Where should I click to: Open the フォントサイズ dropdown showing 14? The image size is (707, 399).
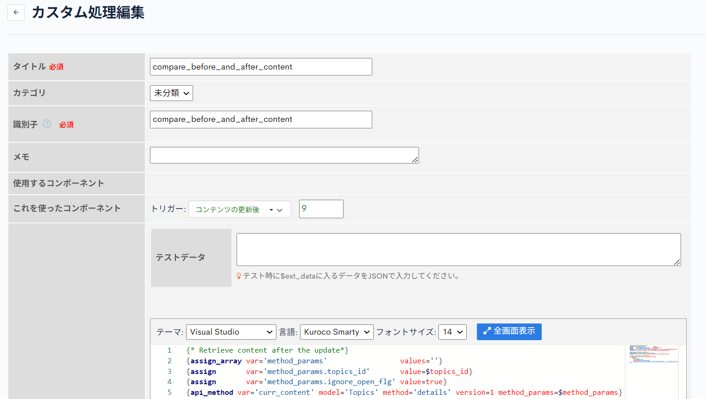tap(452, 332)
